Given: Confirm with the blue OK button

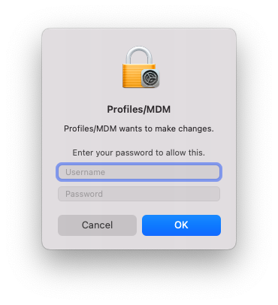Looking at the screenshot, I should (181, 225).
